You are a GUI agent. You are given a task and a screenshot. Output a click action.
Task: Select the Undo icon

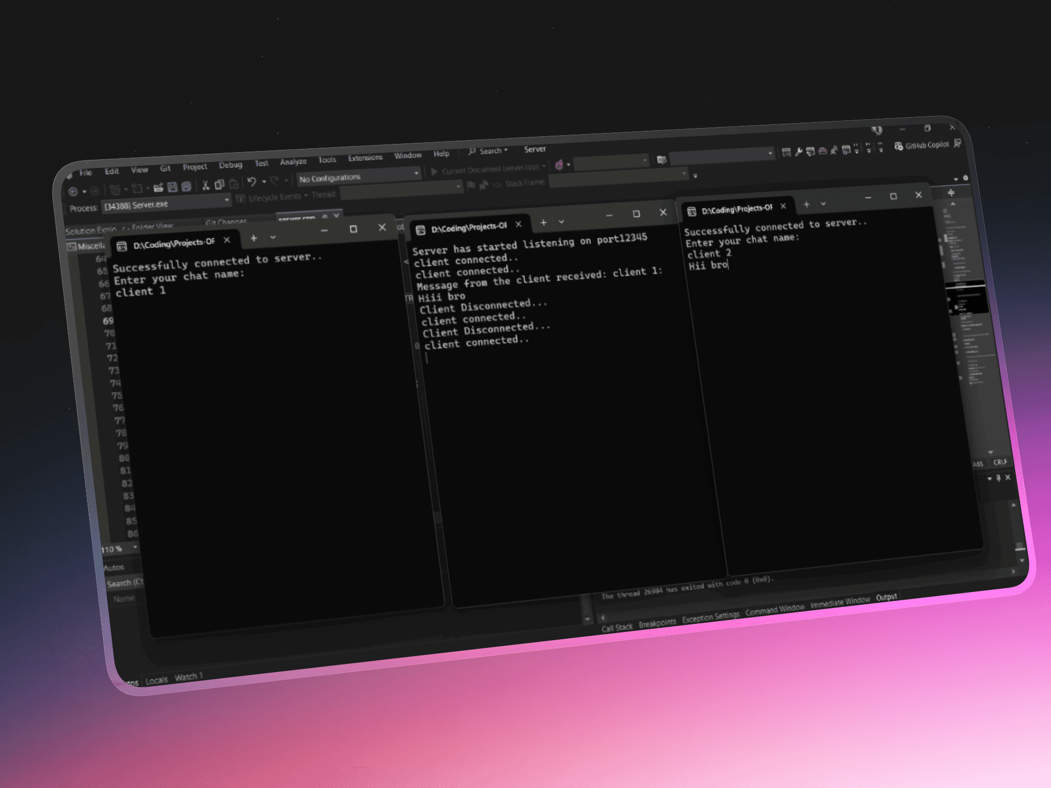pyautogui.click(x=252, y=182)
